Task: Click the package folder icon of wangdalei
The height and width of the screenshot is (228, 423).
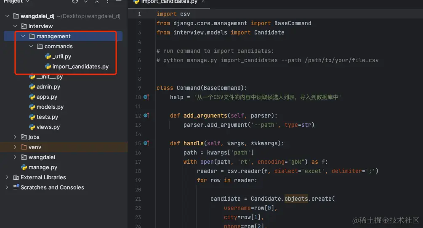Action: point(24,157)
